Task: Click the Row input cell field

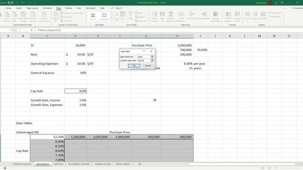Action: pyautogui.click(x=144, y=57)
